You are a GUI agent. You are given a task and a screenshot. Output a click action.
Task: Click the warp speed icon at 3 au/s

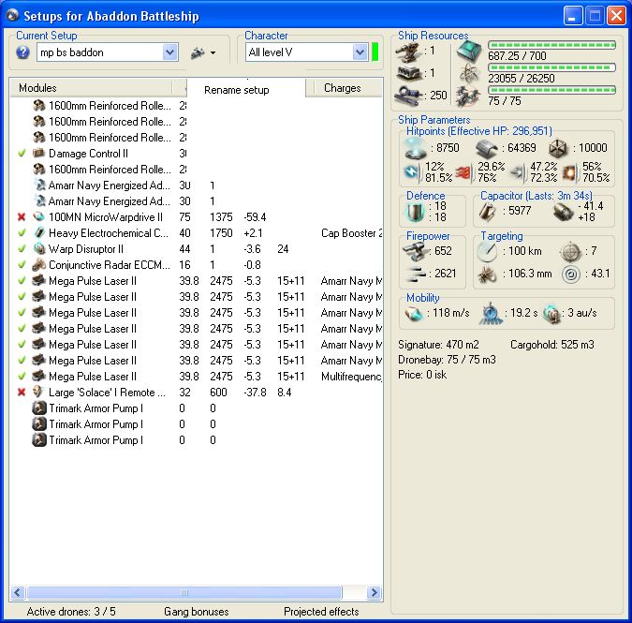coord(551,313)
